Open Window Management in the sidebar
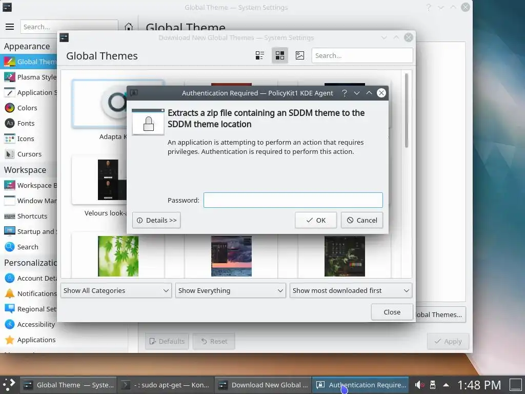Image resolution: width=525 pixels, height=394 pixels. tap(29, 201)
